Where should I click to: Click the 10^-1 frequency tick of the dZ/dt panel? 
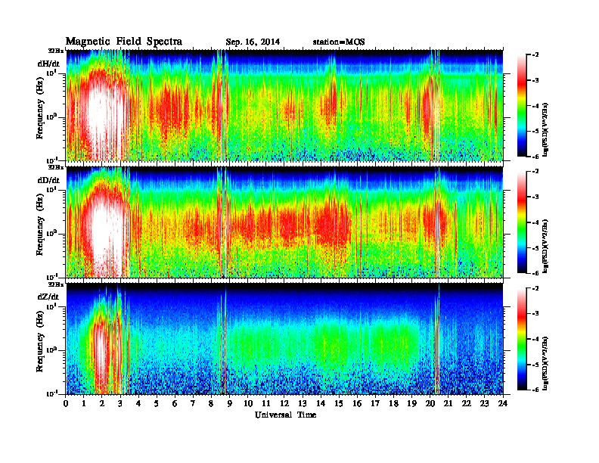(x=51, y=393)
